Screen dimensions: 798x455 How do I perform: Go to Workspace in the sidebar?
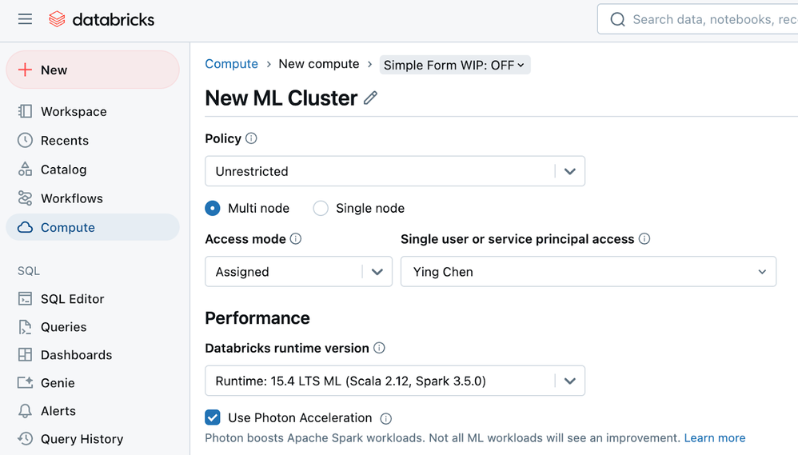pos(74,112)
